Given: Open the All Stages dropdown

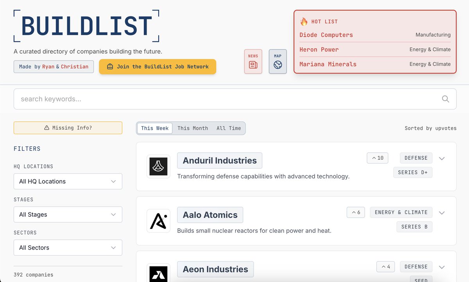Looking at the screenshot, I should pyautogui.click(x=68, y=214).
